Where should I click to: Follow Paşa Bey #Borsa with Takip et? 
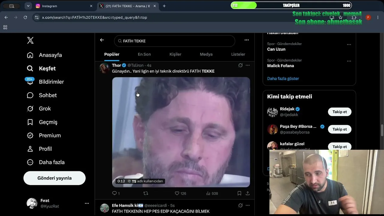pyautogui.click(x=340, y=129)
